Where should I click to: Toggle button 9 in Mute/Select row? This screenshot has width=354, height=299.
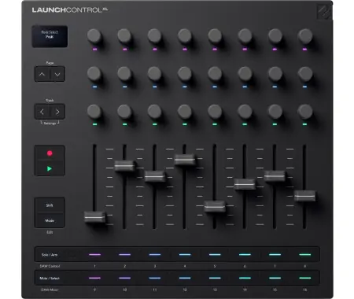(x=95, y=278)
